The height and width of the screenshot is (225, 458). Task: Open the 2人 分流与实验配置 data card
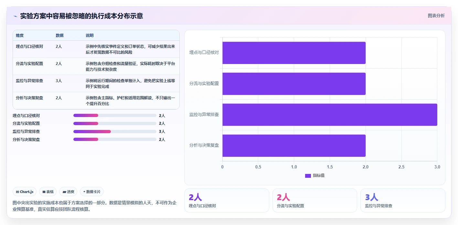click(x=315, y=200)
